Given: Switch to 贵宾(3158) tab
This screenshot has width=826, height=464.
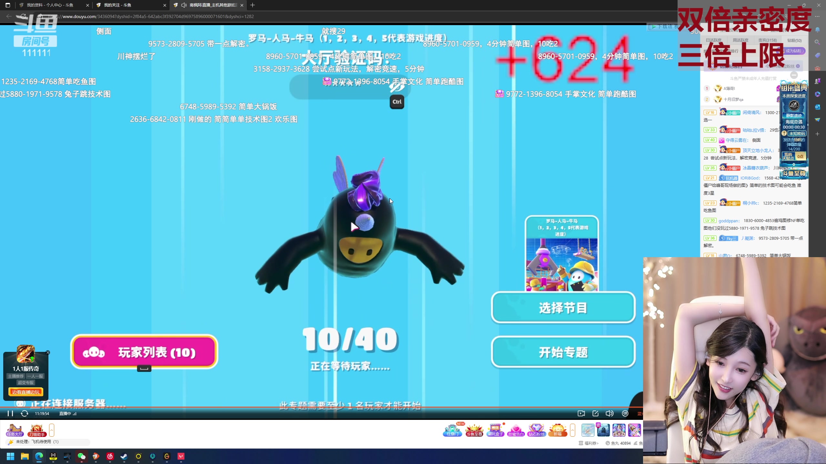Looking at the screenshot, I should tap(767, 40).
